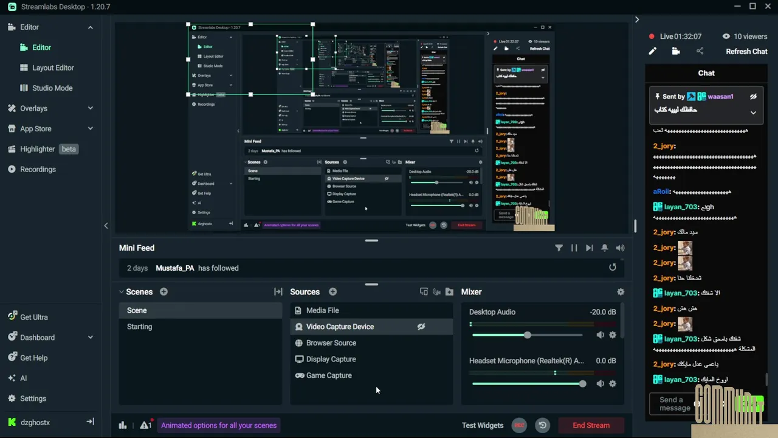Viewport: 778px width, 438px height.
Task: Select the Starting scene
Action: (201, 327)
